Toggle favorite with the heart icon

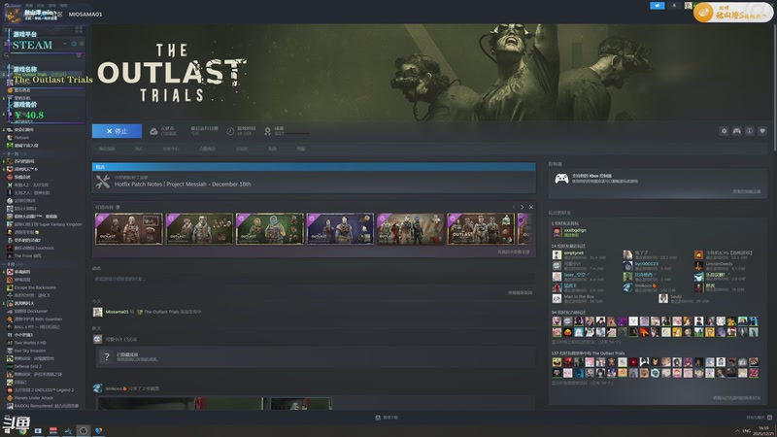762,131
